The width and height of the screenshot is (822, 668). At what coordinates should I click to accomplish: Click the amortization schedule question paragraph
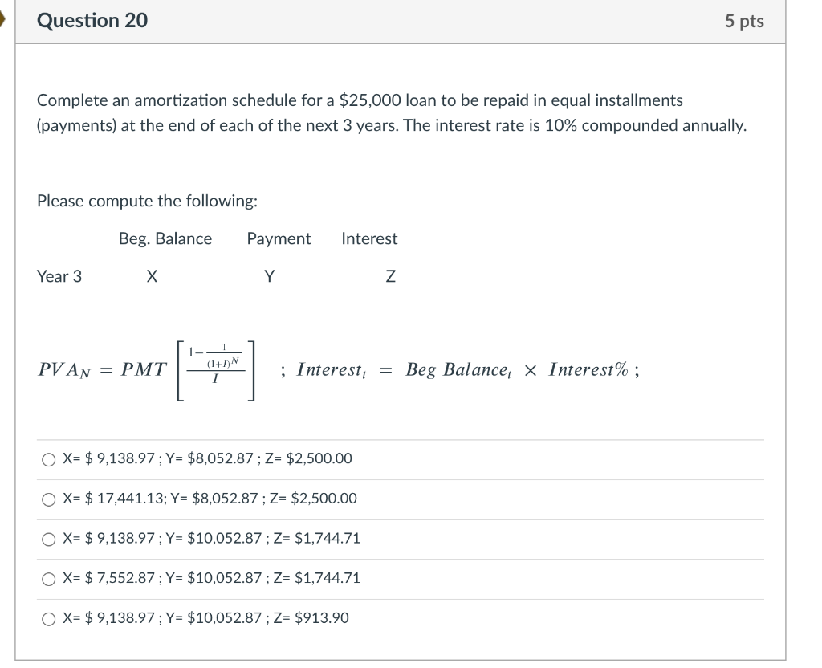click(x=392, y=112)
